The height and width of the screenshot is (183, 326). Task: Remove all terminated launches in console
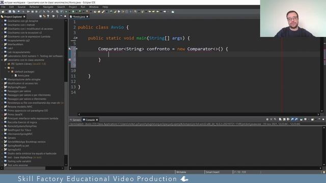pyautogui.click(x=275, y=119)
